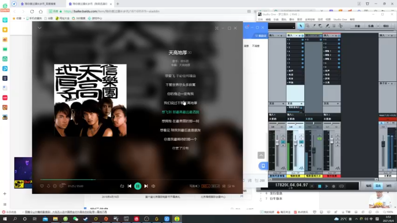Open the 帮助 menu in Studio One
Viewport: 397px width, 223px height.
pyautogui.click(x=352, y=19)
